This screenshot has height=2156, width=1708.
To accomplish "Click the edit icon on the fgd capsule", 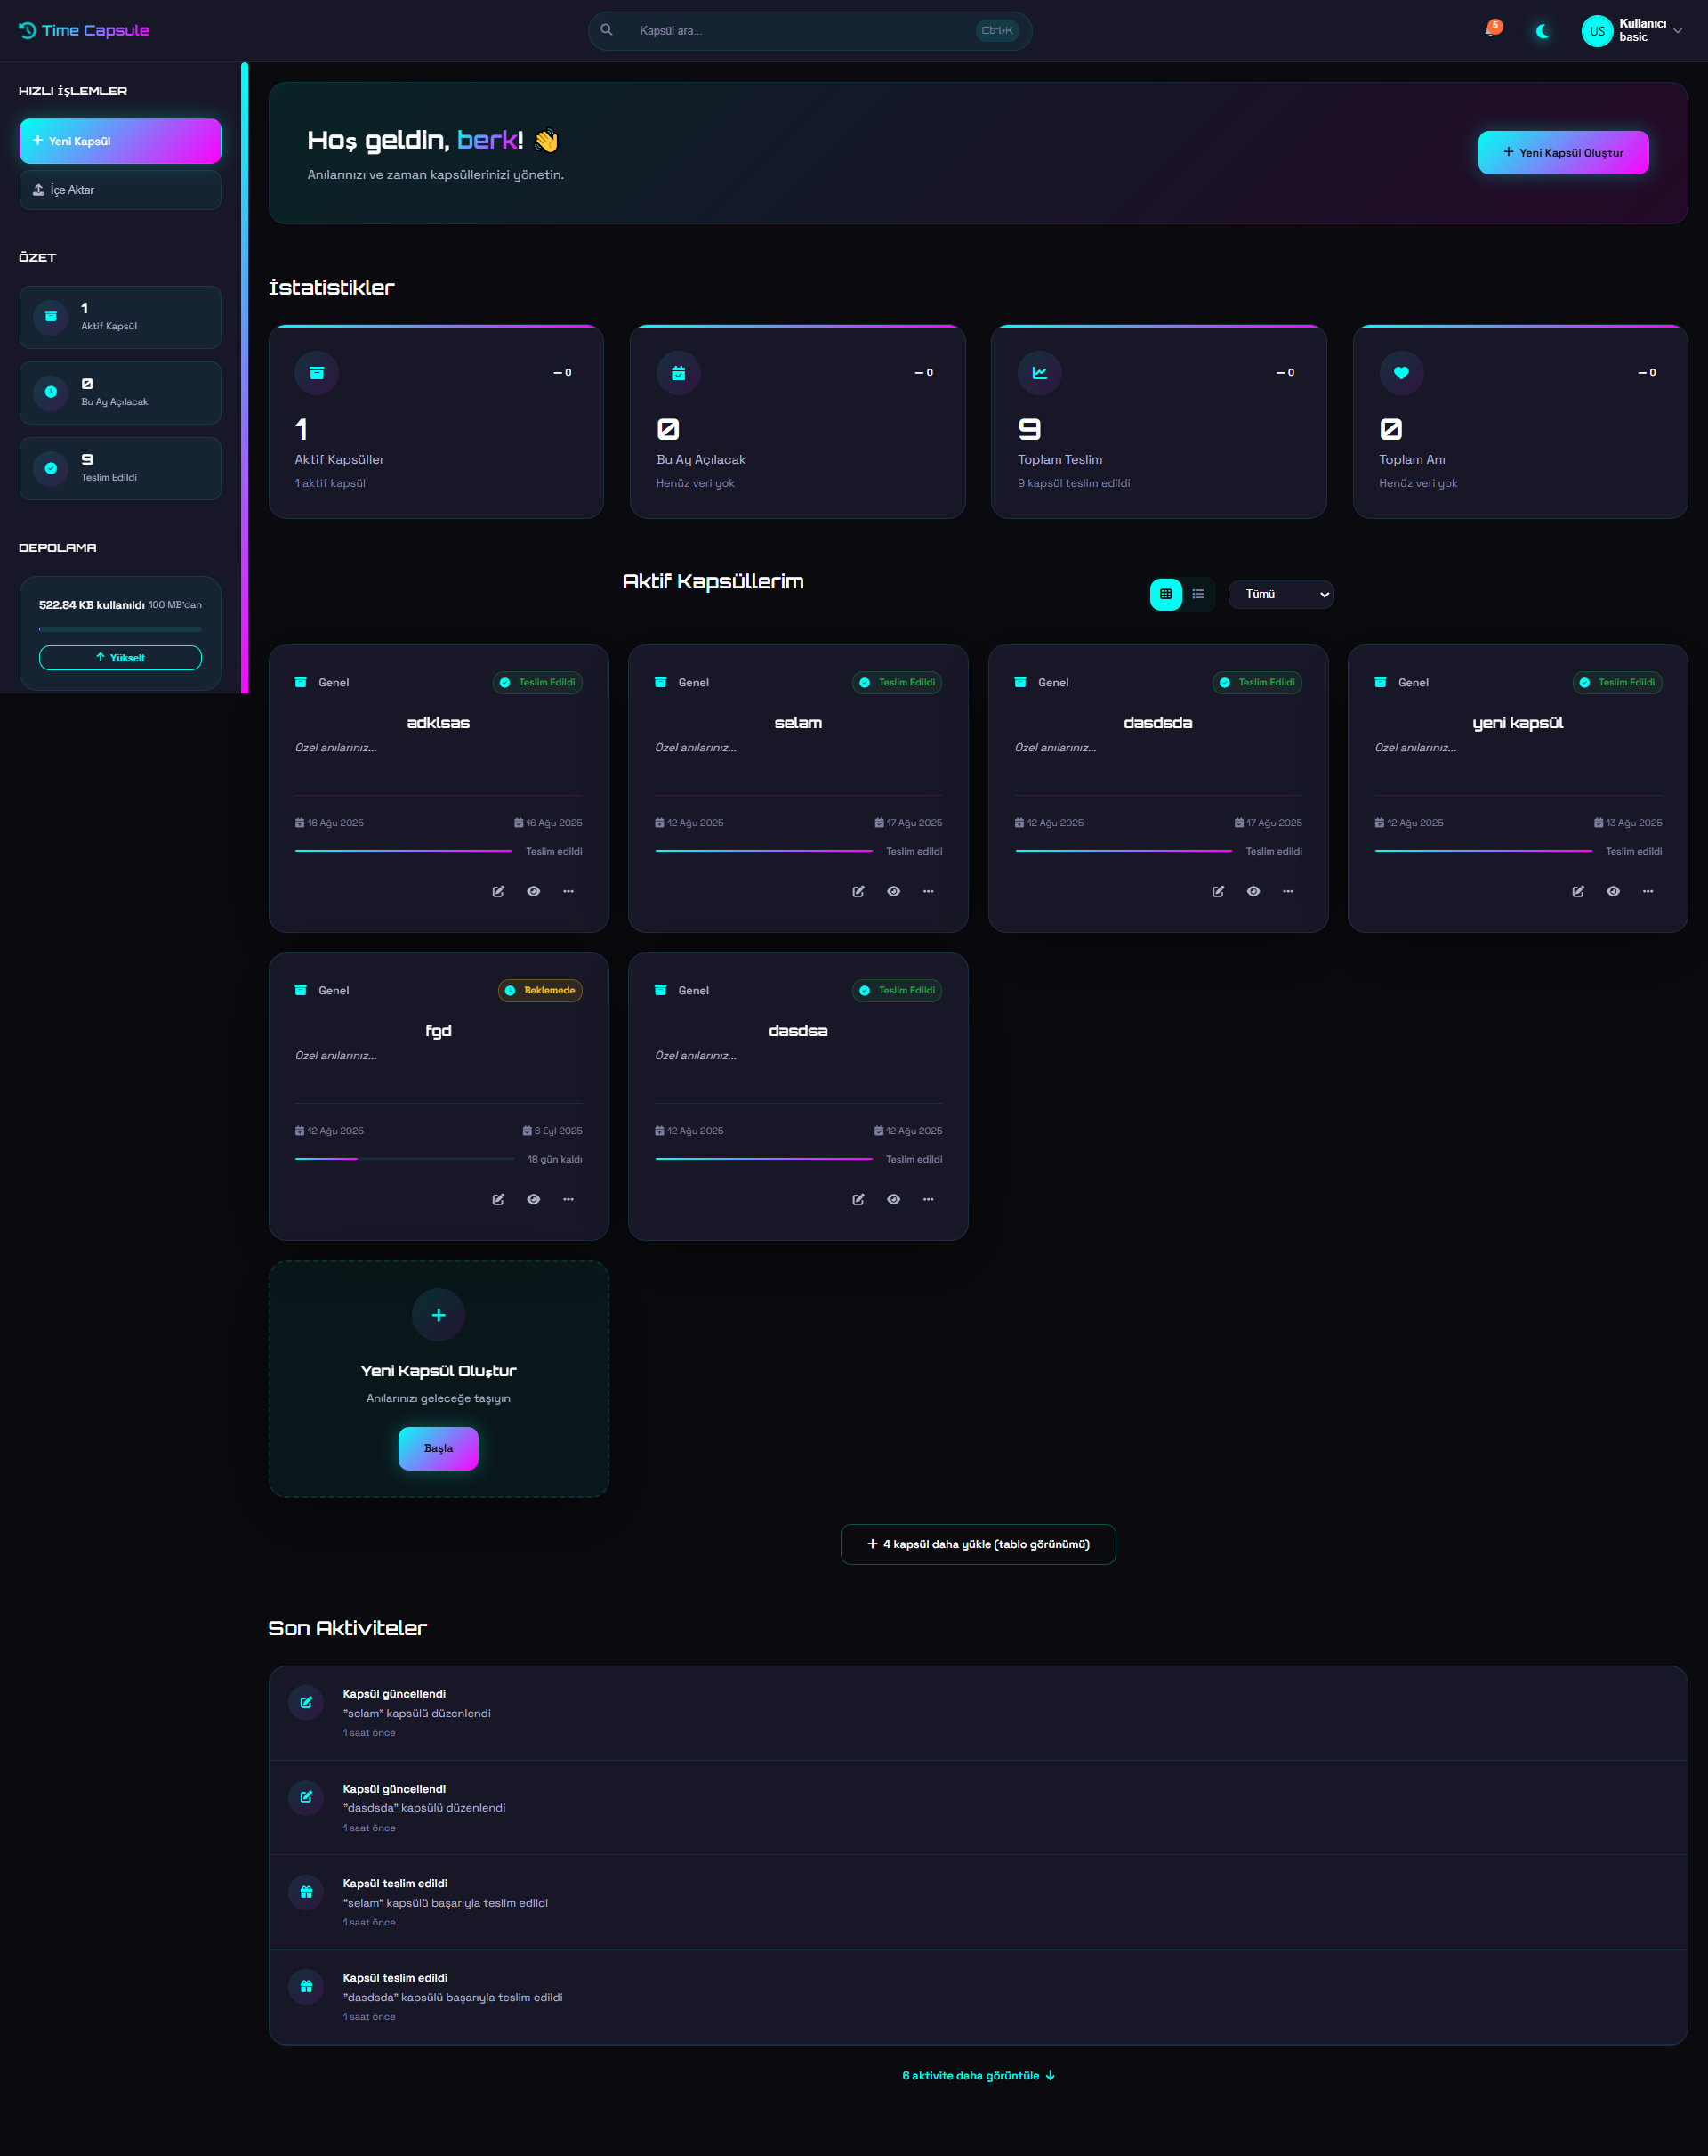I will coord(497,1199).
